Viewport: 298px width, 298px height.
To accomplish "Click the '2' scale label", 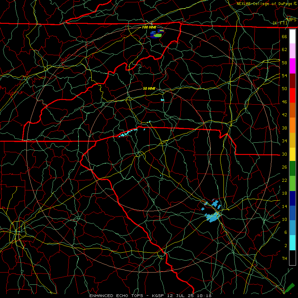I will coord(285,246).
